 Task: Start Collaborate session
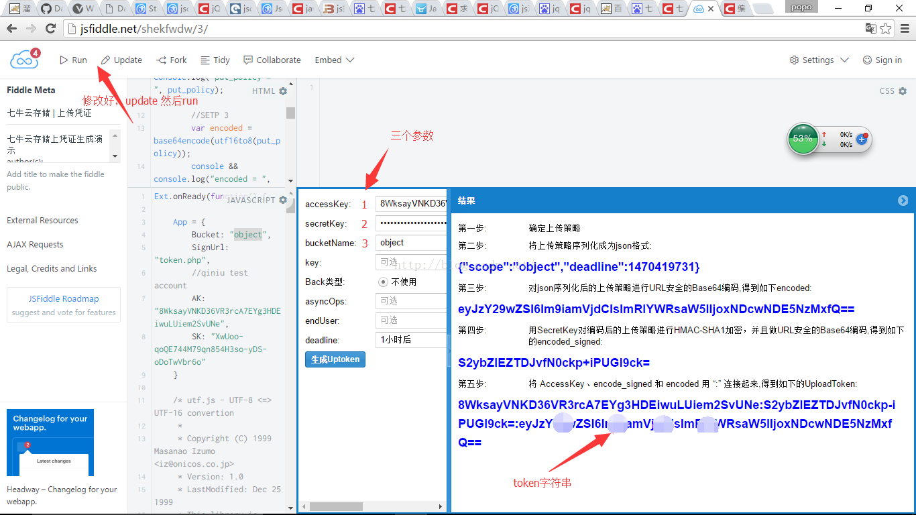pos(272,60)
